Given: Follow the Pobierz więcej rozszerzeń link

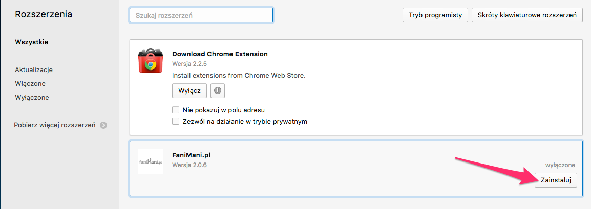Looking at the screenshot, I should tap(55, 125).
